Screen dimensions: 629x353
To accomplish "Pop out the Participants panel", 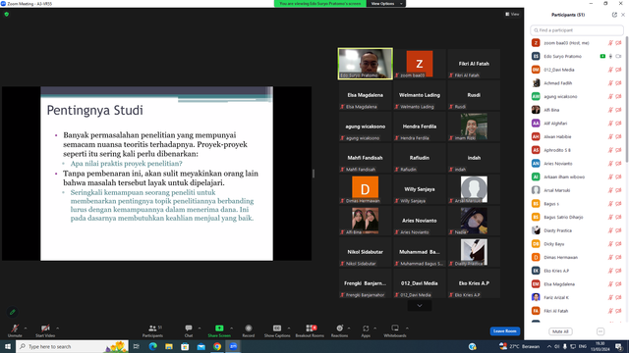I will pyautogui.click(x=614, y=15).
